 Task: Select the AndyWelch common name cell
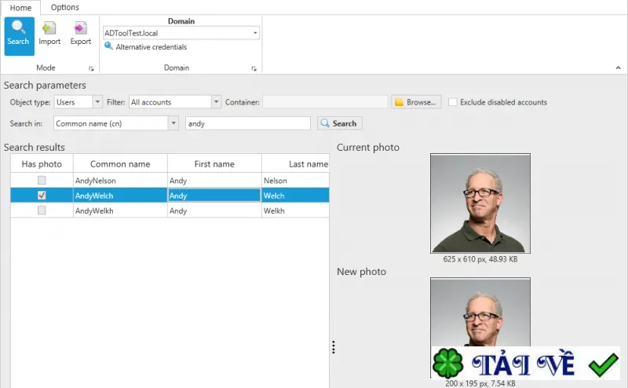(120, 196)
